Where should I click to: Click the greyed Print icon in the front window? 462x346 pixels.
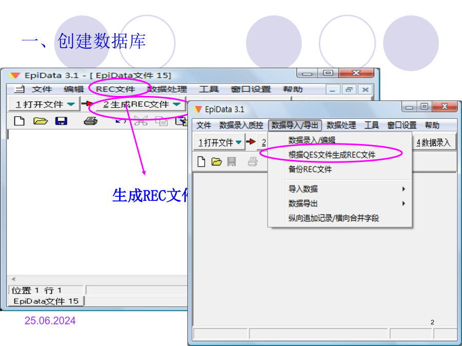(253, 161)
